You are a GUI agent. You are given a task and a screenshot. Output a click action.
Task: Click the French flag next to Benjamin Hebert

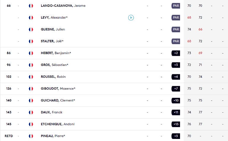click(x=31, y=53)
